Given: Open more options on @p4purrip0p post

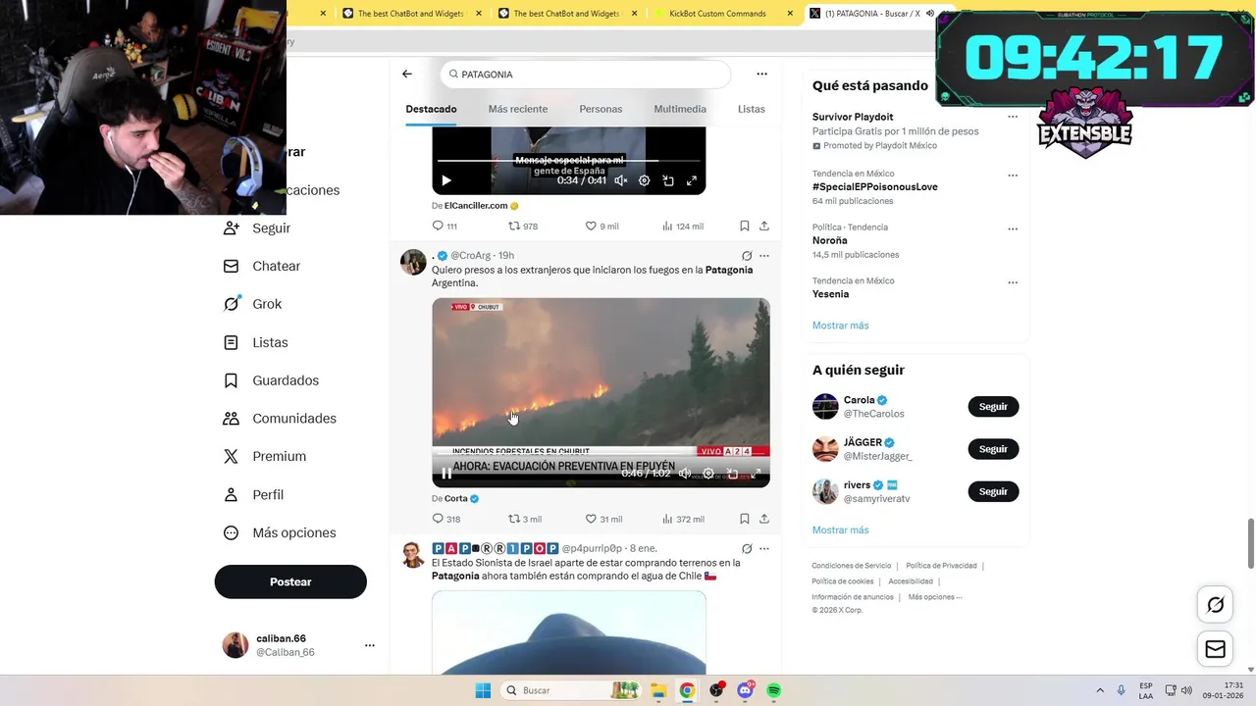Looking at the screenshot, I should (763, 548).
